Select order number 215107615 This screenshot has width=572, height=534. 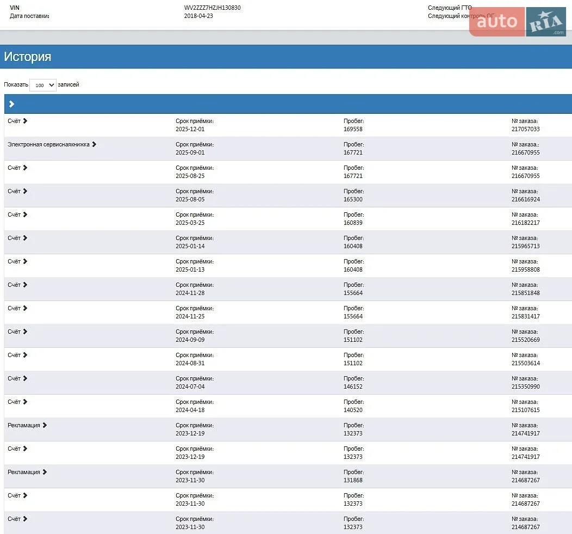click(x=526, y=409)
